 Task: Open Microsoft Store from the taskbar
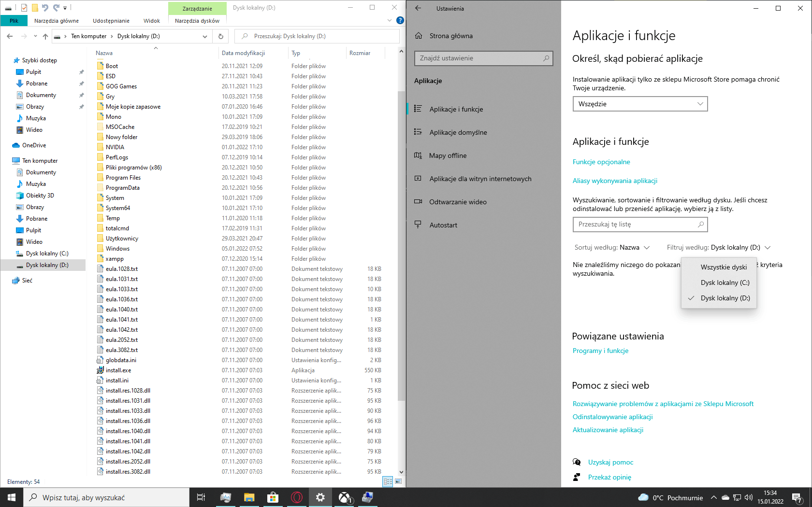[x=273, y=497]
